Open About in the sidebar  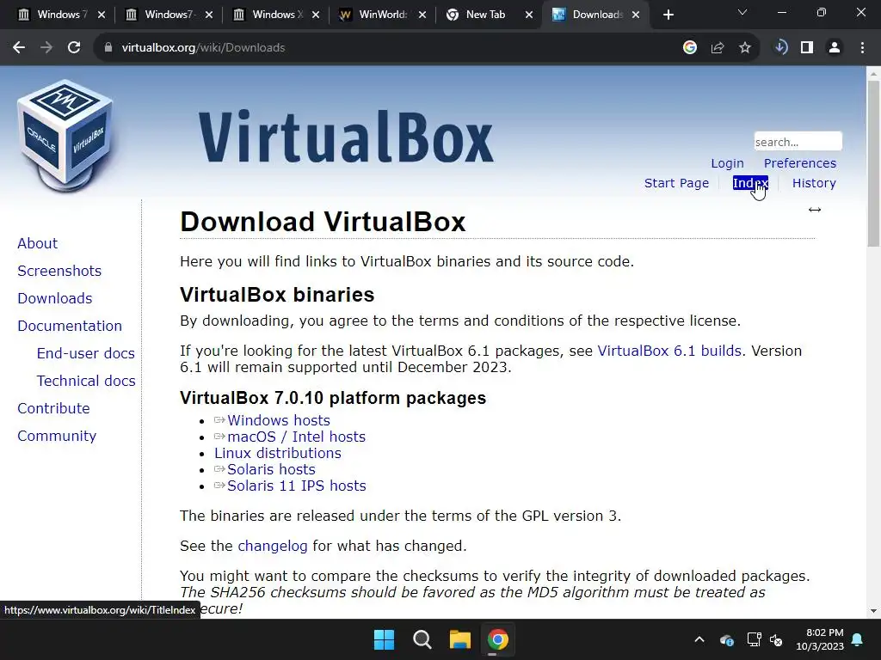[x=38, y=243]
